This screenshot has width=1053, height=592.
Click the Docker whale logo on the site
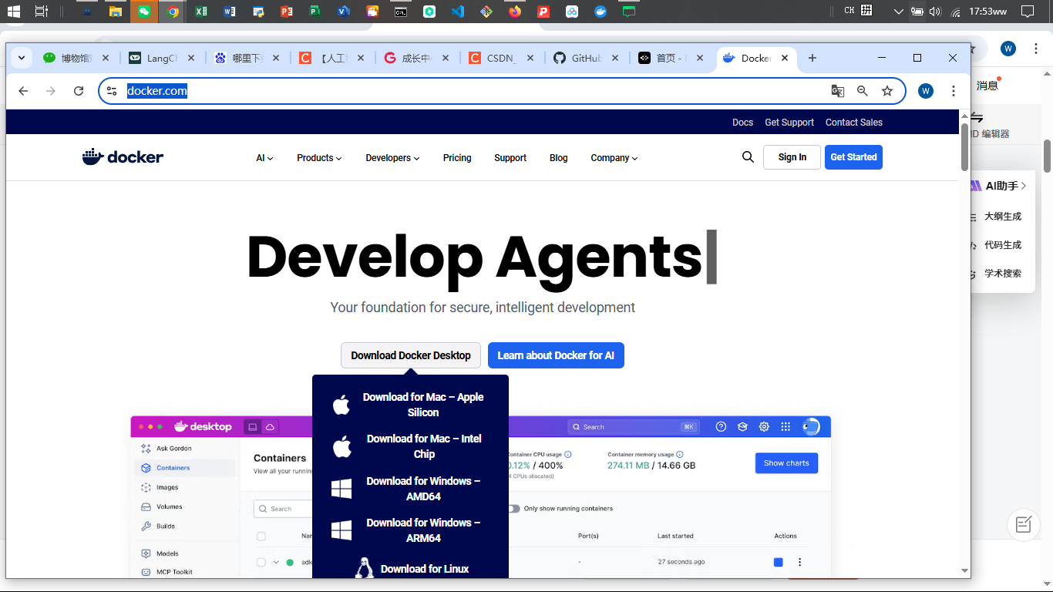(x=123, y=157)
